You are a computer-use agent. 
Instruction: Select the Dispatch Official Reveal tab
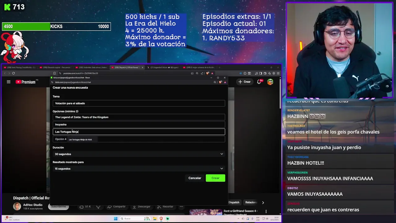127,68
